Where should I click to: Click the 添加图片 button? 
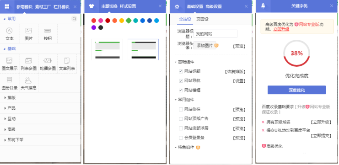coord(205,46)
